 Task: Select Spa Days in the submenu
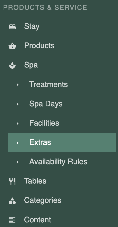click(x=46, y=104)
